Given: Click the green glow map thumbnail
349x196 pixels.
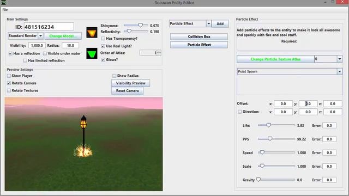Looking at the screenshot, I should coord(92,53).
